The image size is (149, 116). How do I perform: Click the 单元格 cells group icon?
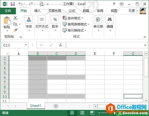tap(98, 19)
